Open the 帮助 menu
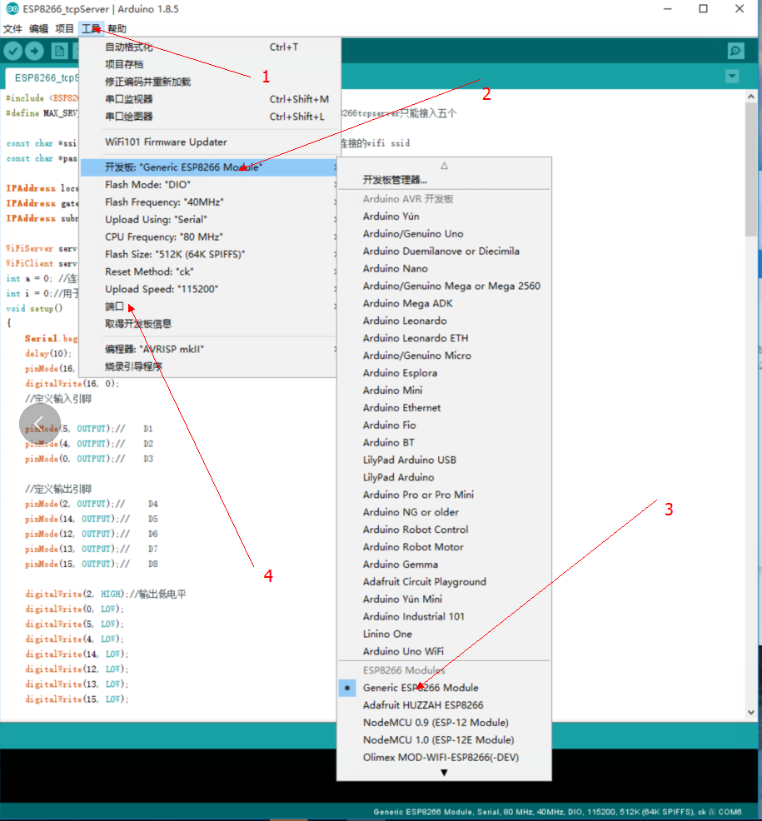The width and height of the screenshot is (762, 821). point(117,29)
